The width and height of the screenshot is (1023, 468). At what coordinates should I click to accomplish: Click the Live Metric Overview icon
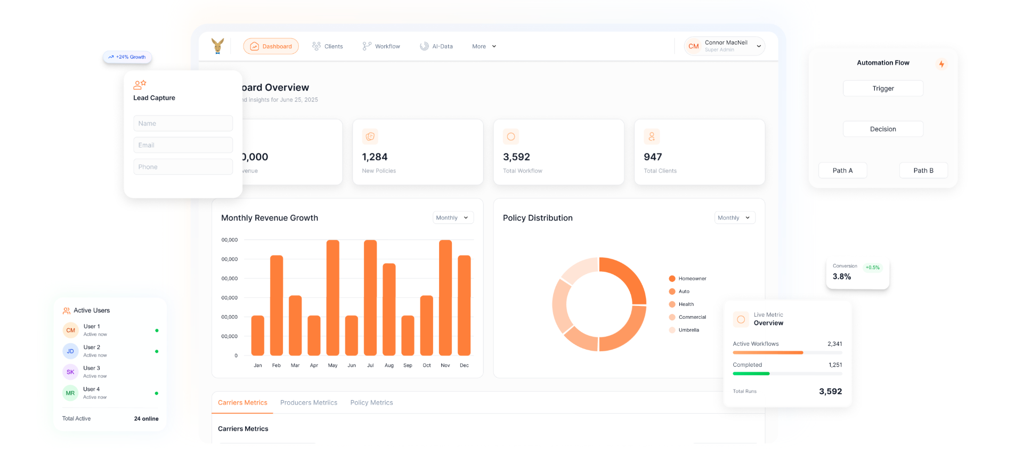click(x=741, y=319)
